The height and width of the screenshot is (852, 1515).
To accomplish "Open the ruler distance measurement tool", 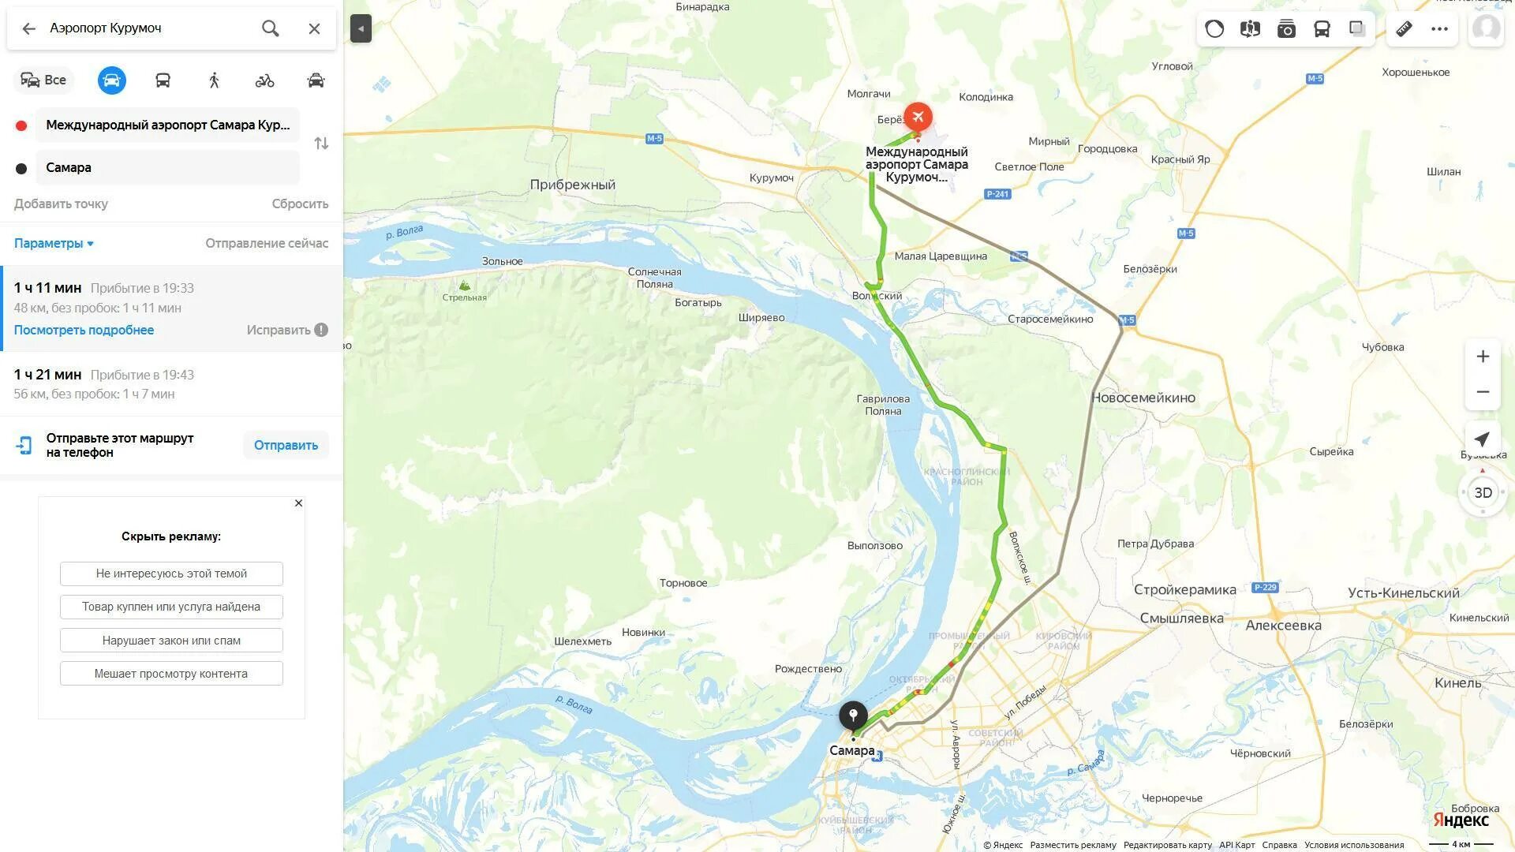I will click(1404, 29).
